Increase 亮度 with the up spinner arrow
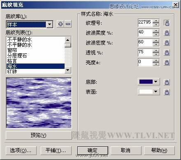The width and height of the screenshot is (181, 160). click(156, 61)
